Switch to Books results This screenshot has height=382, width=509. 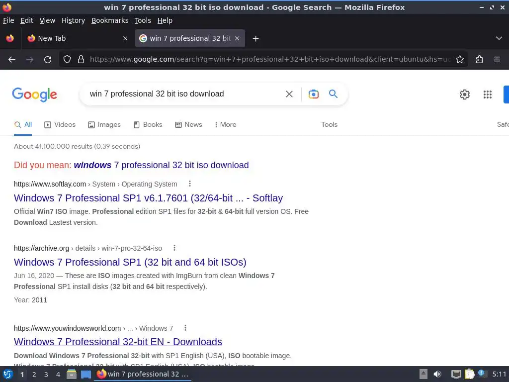tap(148, 124)
